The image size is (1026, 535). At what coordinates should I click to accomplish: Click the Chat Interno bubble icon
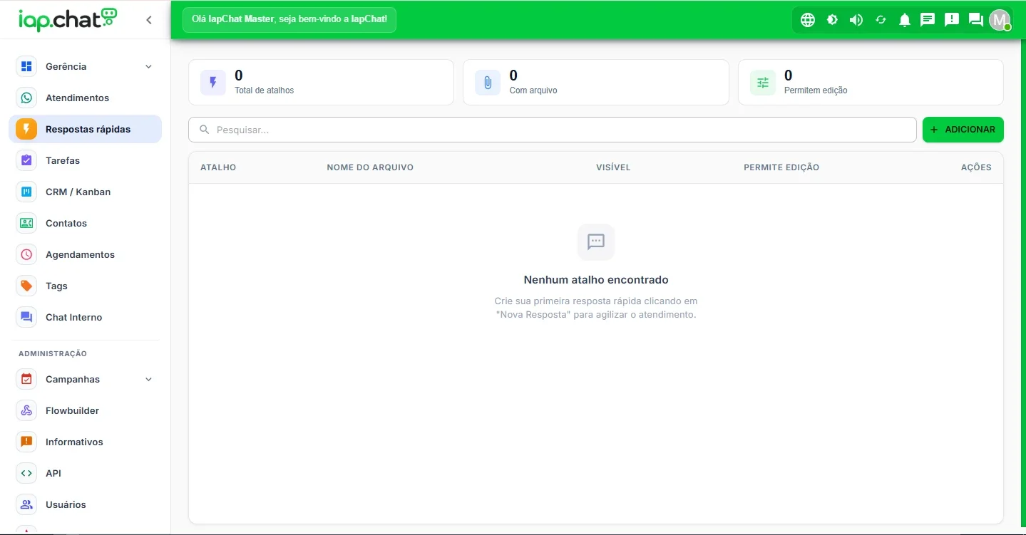click(x=26, y=317)
